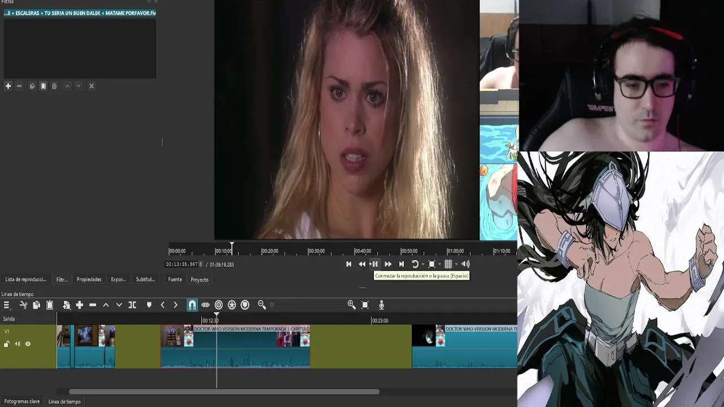The height and width of the screenshot is (407, 724).
Task: Switch to the Fotogramas clave tab
Action: pyautogui.click(x=22, y=402)
